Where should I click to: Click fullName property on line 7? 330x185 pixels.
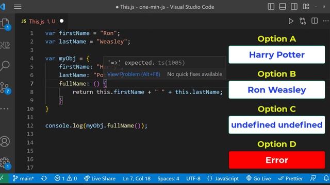pyautogui.click(x=72, y=84)
